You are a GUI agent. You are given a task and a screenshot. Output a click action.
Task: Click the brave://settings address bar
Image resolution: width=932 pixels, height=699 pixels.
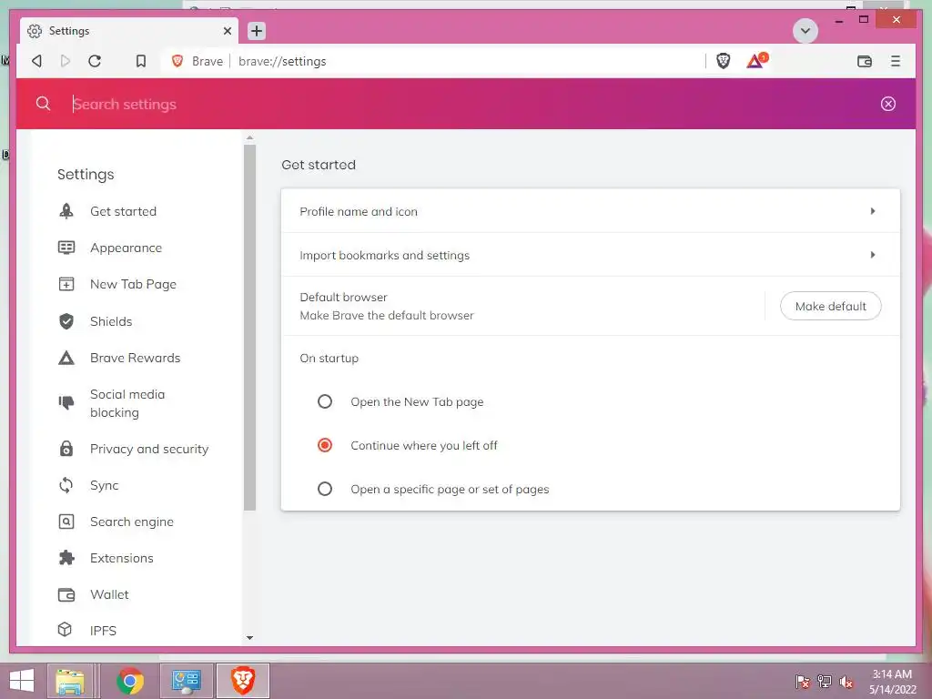[467, 61]
